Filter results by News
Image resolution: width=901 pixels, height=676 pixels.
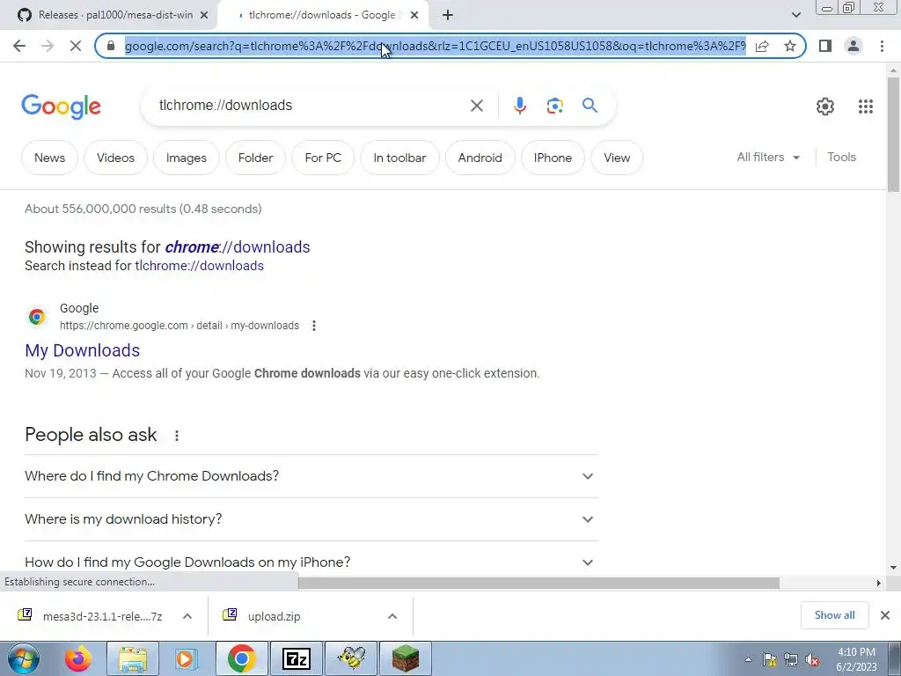pos(49,158)
